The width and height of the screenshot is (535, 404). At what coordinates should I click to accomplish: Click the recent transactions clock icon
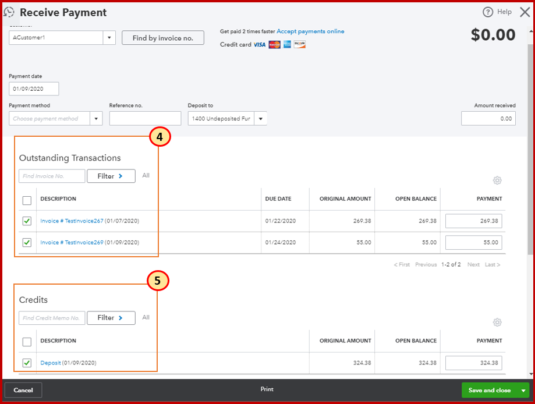9,11
